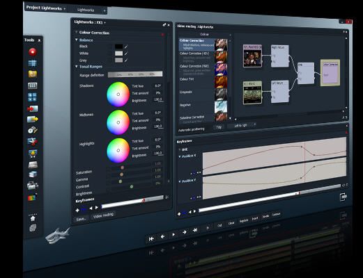Click the Clear button on the transport bar
The image size is (363, 278).
(231, 223)
